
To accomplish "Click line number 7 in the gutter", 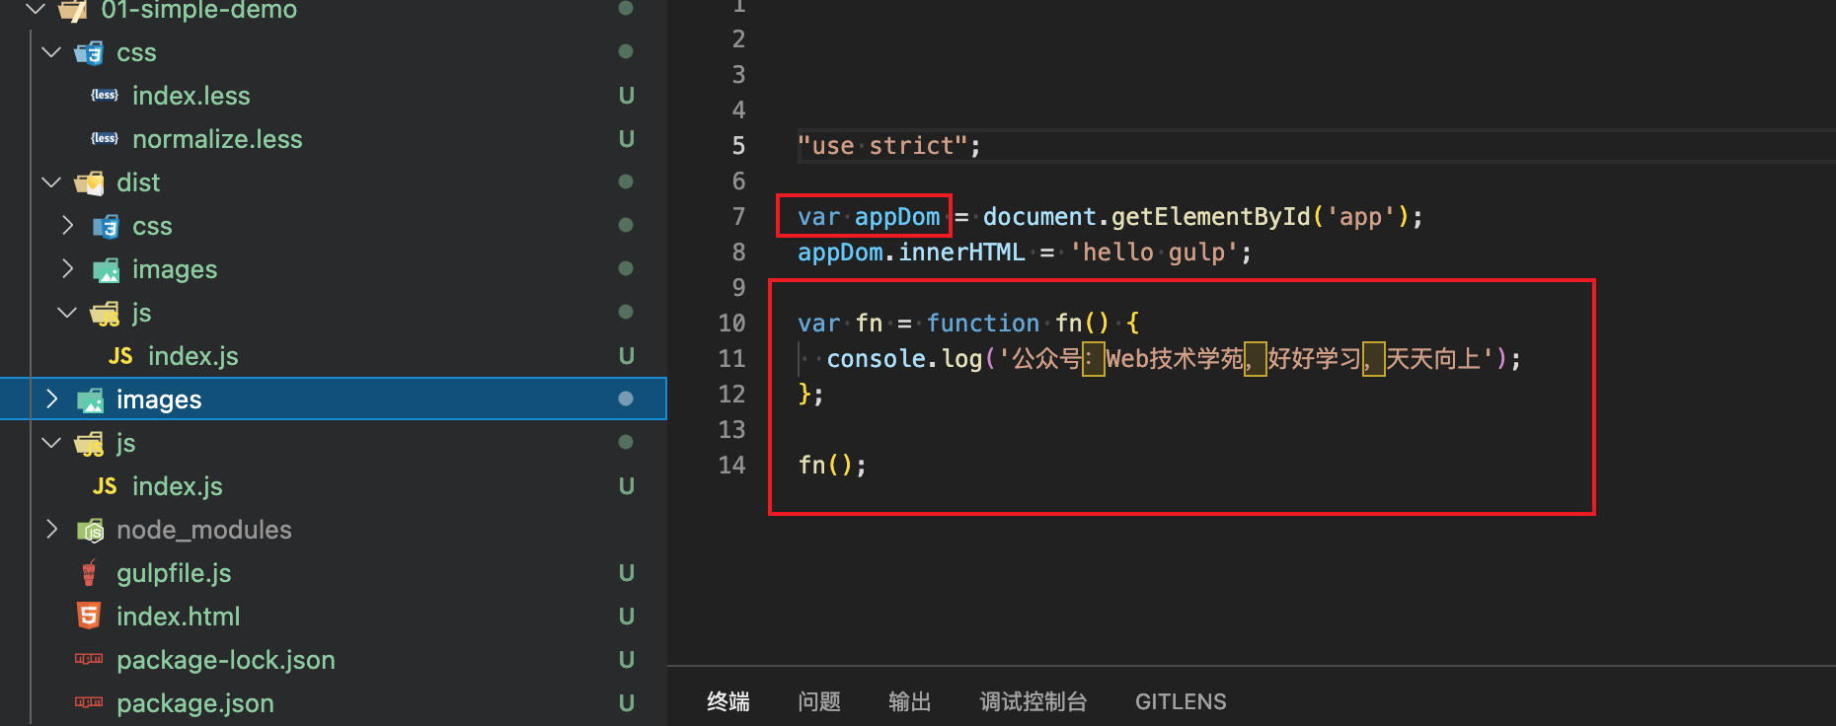I will pyautogui.click(x=738, y=216).
